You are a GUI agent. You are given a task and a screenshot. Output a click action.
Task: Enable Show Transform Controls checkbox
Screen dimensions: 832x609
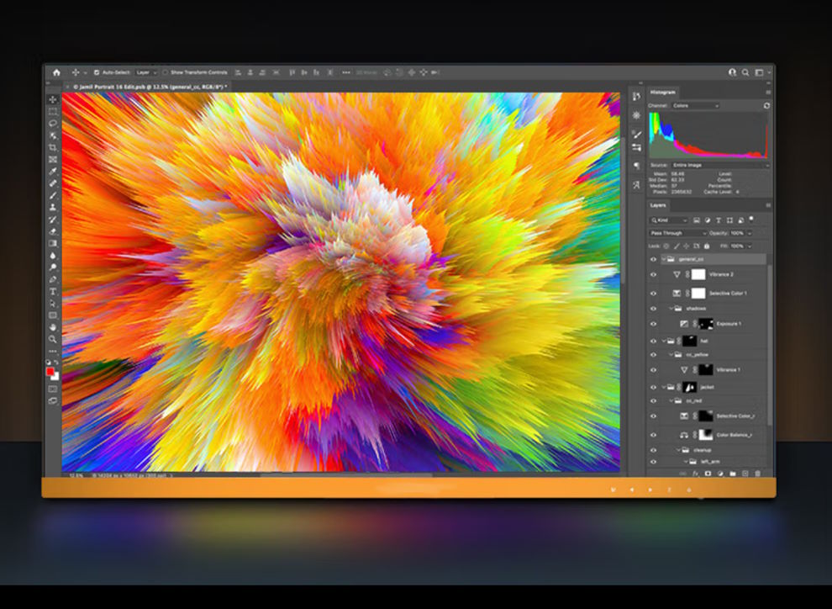tap(166, 72)
